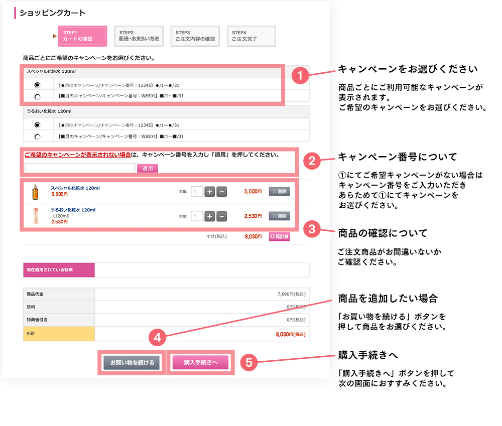502x426 pixels.
Task: Delete うるおい化粧水 using 削除 button
Action: 279,216
